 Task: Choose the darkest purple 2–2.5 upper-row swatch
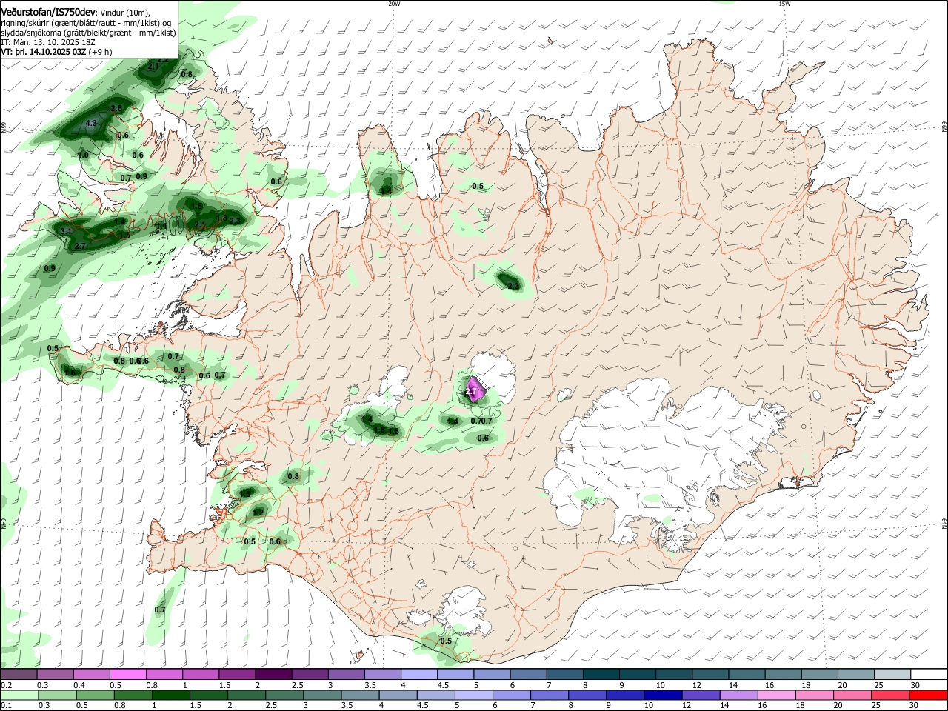pyautogui.click(x=273, y=674)
